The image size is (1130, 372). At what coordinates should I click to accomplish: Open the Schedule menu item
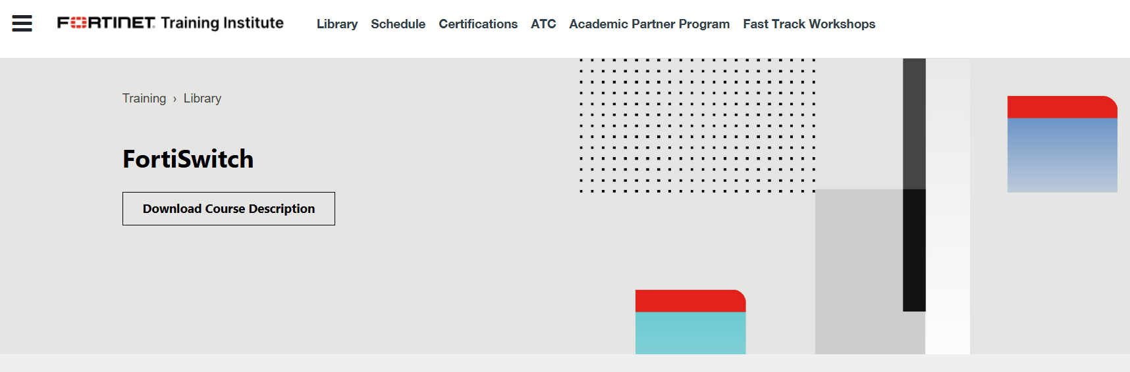pyautogui.click(x=398, y=24)
